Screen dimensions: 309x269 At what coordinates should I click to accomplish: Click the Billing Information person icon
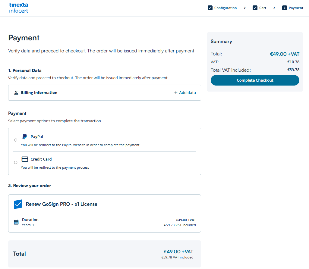[16, 93]
